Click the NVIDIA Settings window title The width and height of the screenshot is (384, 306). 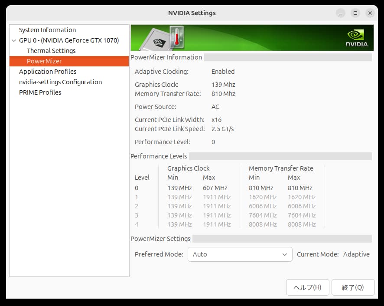point(192,13)
